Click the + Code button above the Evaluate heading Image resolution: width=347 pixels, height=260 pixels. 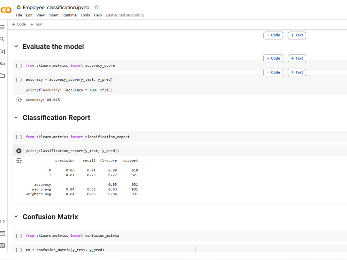273,35
